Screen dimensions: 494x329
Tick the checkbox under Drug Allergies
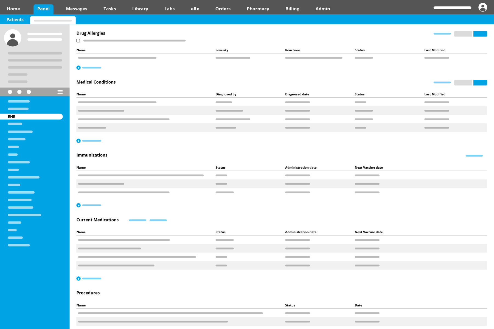78,41
